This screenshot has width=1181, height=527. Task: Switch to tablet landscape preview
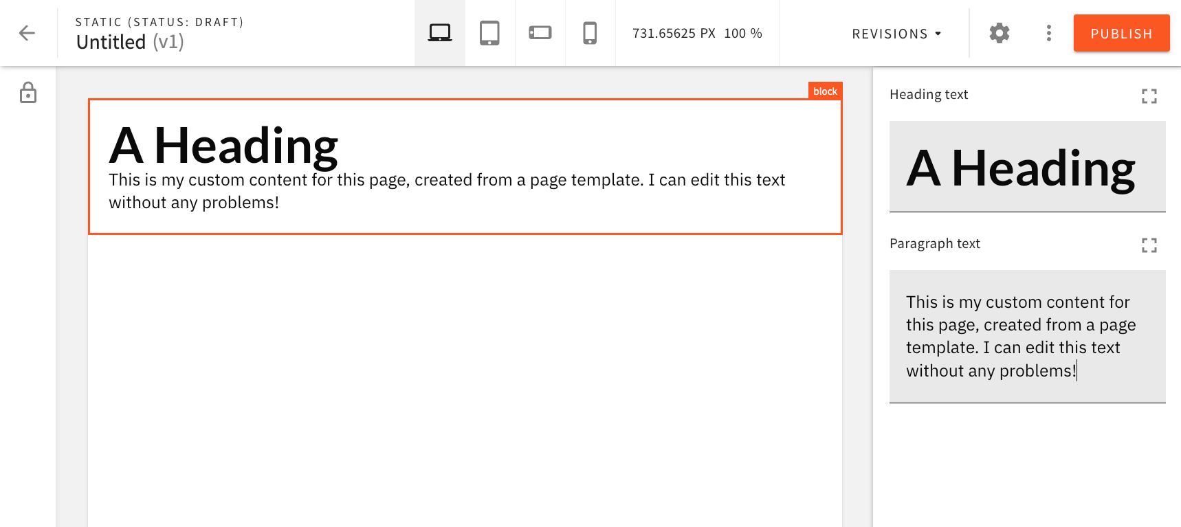pyautogui.click(x=540, y=33)
